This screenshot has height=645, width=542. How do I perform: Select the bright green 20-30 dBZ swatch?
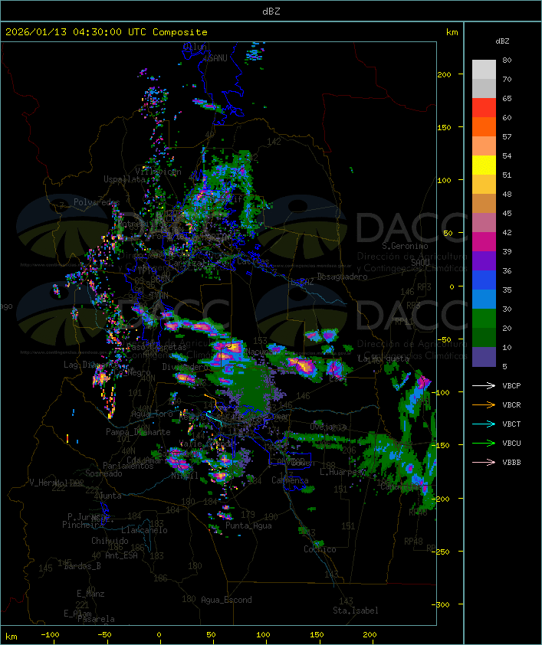484,319
